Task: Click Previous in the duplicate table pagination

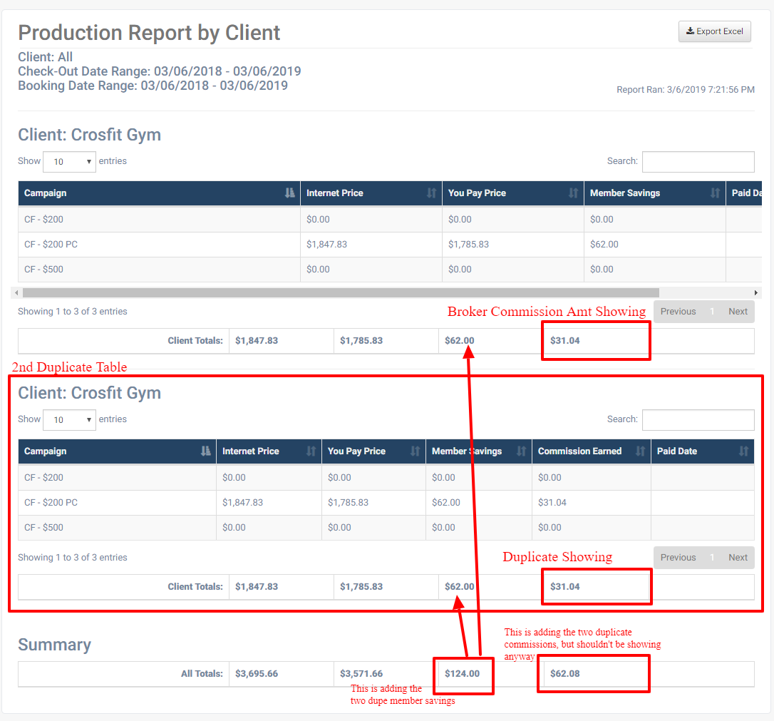Action: pos(678,557)
